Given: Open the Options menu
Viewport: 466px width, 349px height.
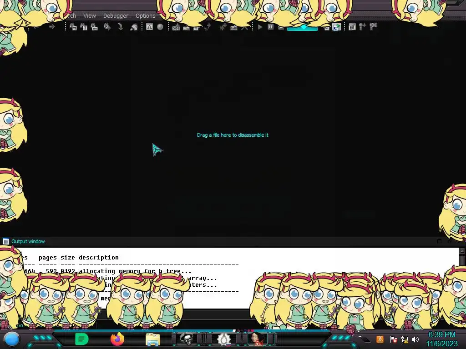Looking at the screenshot, I should point(145,16).
